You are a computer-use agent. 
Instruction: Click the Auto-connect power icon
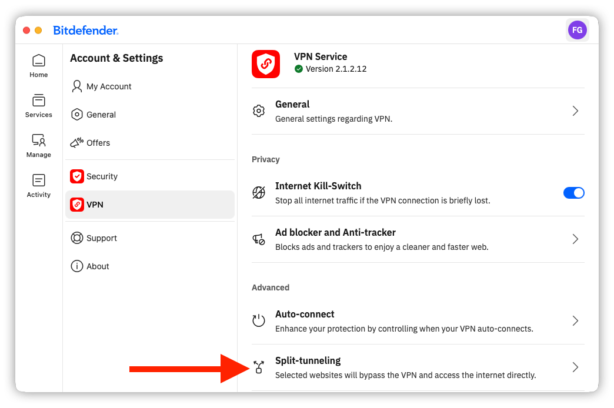point(258,320)
